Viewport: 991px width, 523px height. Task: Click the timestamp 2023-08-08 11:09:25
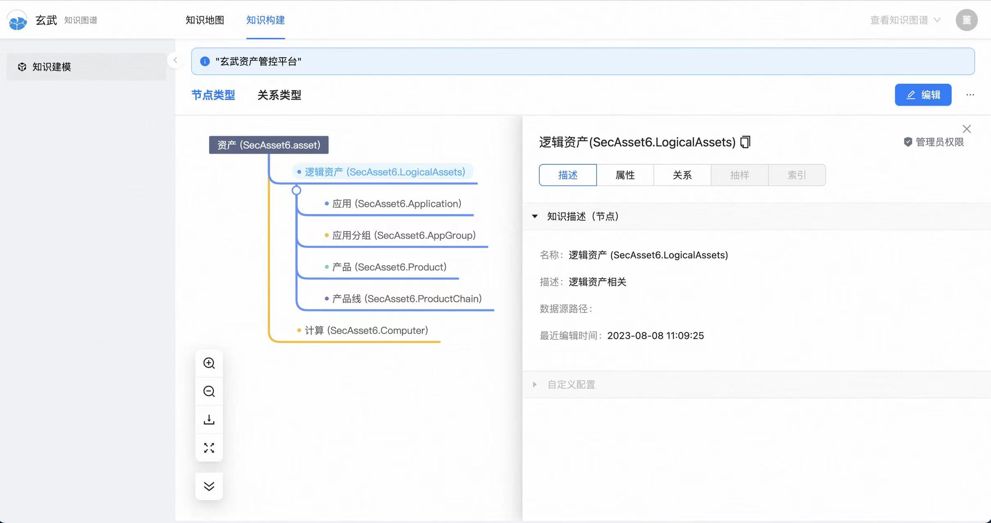[655, 336]
